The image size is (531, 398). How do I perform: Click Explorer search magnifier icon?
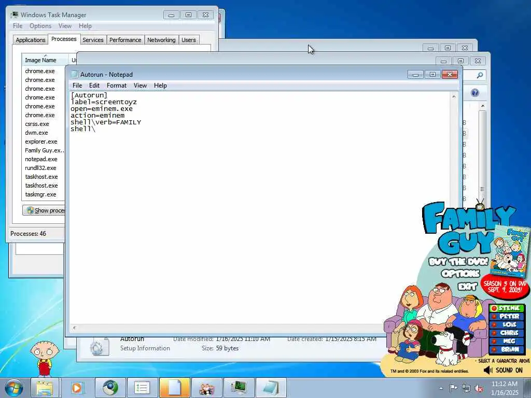480,75
